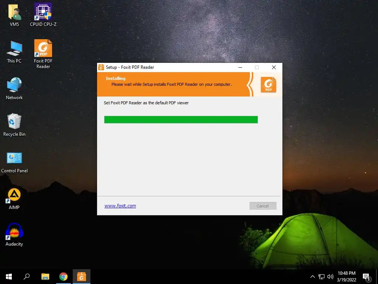
Task: Select Foxit setup taskbar button
Action: 82,277
